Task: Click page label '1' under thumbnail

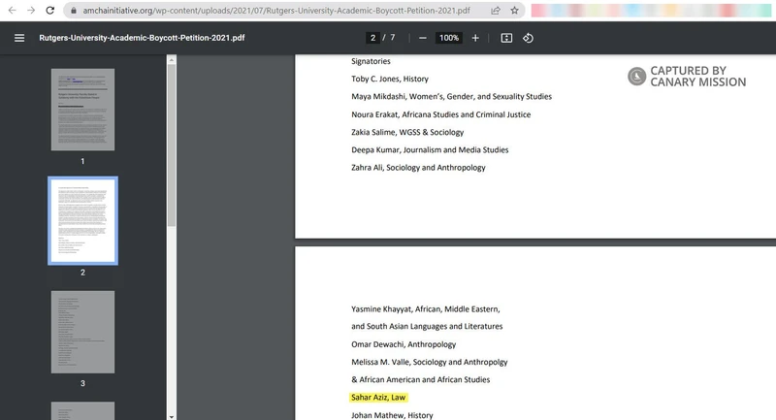Action: tap(82, 161)
